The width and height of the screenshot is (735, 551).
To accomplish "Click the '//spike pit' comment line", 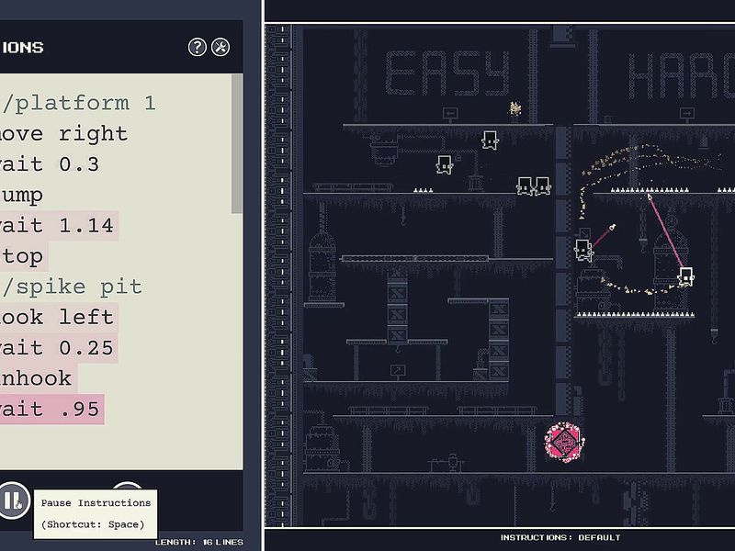I will [72, 287].
